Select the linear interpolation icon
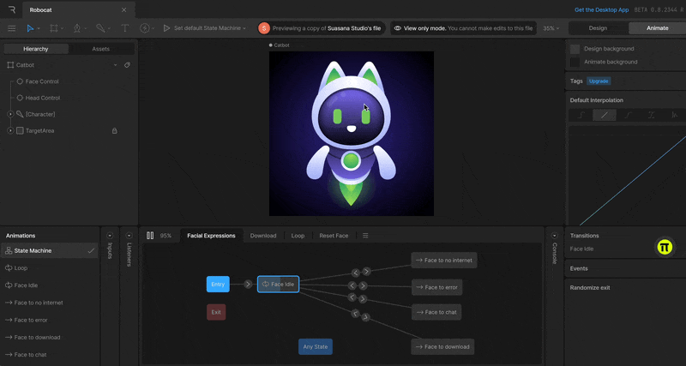686x366 pixels. click(x=605, y=115)
